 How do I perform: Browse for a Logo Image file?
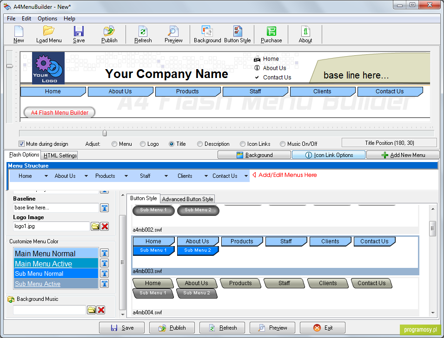click(95, 226)
